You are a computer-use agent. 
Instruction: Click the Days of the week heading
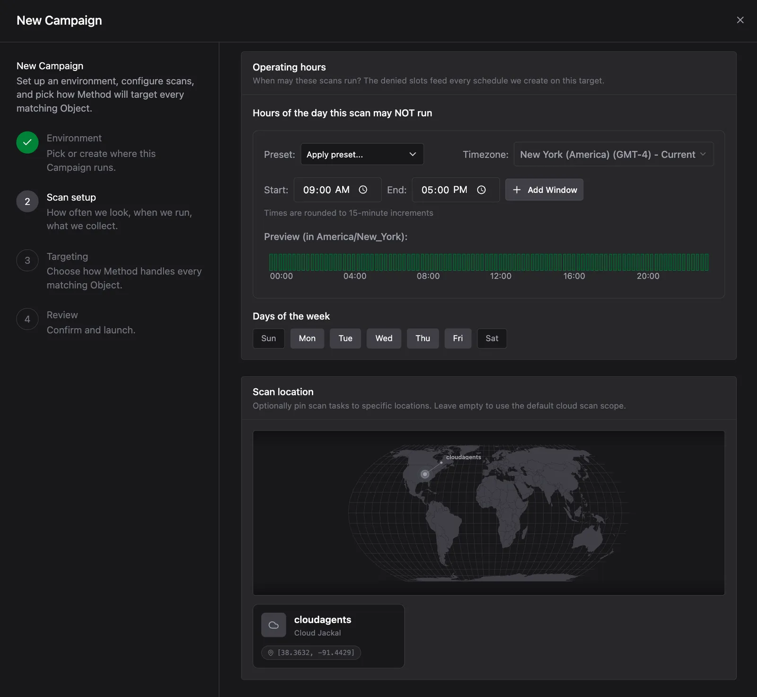[x=291, y=316]
